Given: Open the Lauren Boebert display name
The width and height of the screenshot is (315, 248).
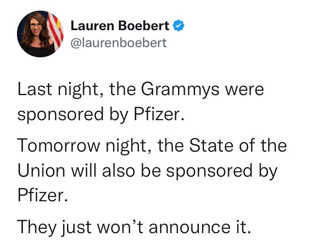Looking at the screenshot, I should coord(120,26).
